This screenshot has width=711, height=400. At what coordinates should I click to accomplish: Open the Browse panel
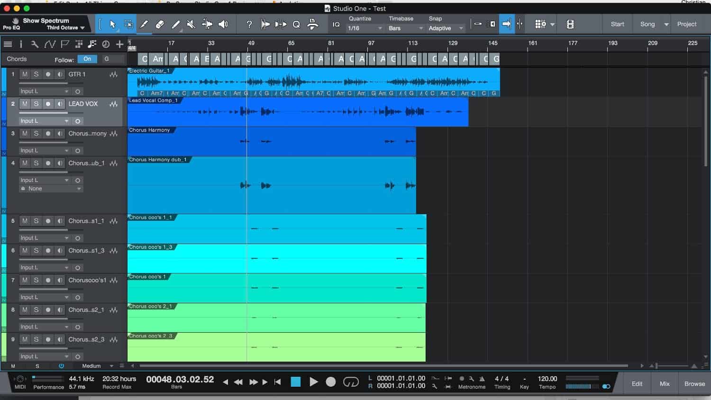[694, 384]
